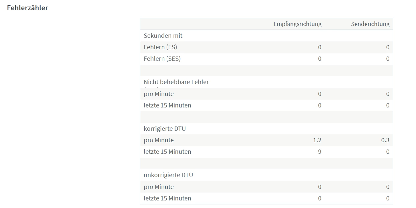Viewport: 416px width, 208px height.
Task: Click 'pro Minute' under korrigierte DTU
Action: (159, 140)
